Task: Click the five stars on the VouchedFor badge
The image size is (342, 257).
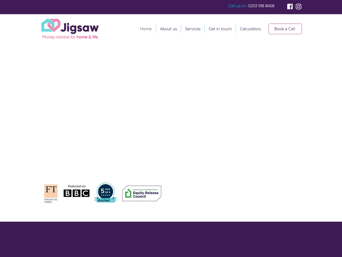Action: coord(105,195)
